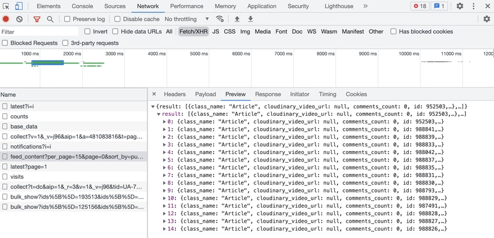Filter requests by JS

pos(216,31)
